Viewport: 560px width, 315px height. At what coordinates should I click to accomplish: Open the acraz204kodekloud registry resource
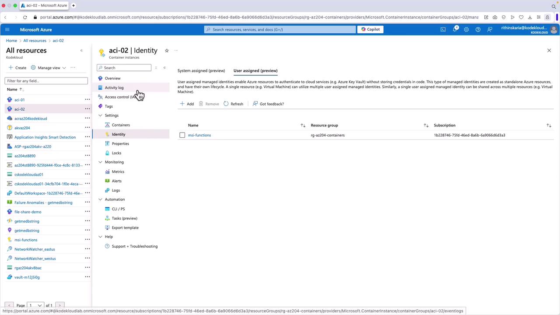click(x=31, y=119)
